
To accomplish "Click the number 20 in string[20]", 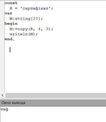I will (x=36, y=19).
